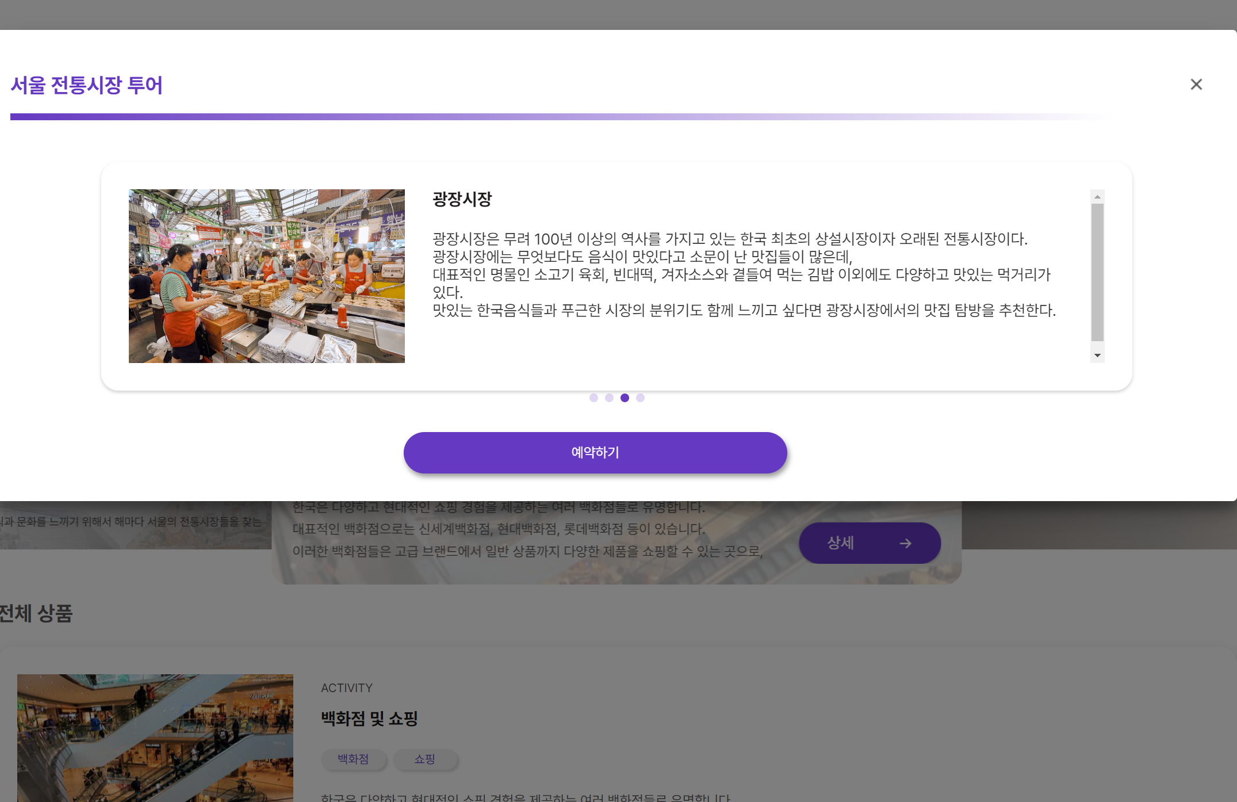Click the 예약하기 button
This screenshot has height=802, width=1237.
point(595,453)
